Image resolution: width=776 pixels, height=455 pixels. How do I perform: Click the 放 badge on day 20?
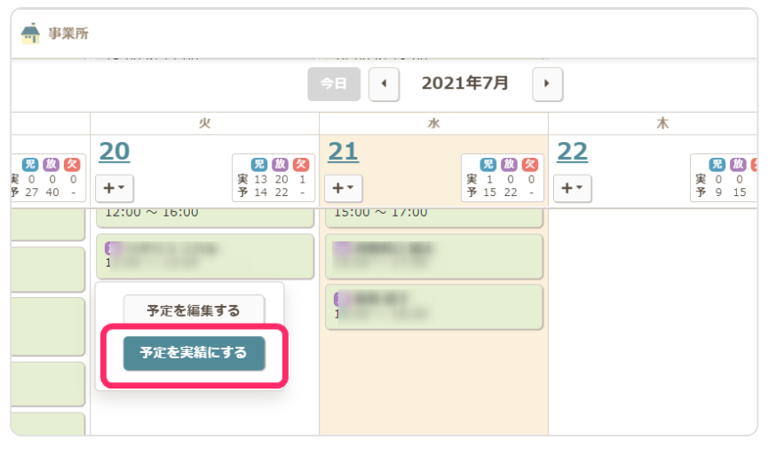[280, 164]
